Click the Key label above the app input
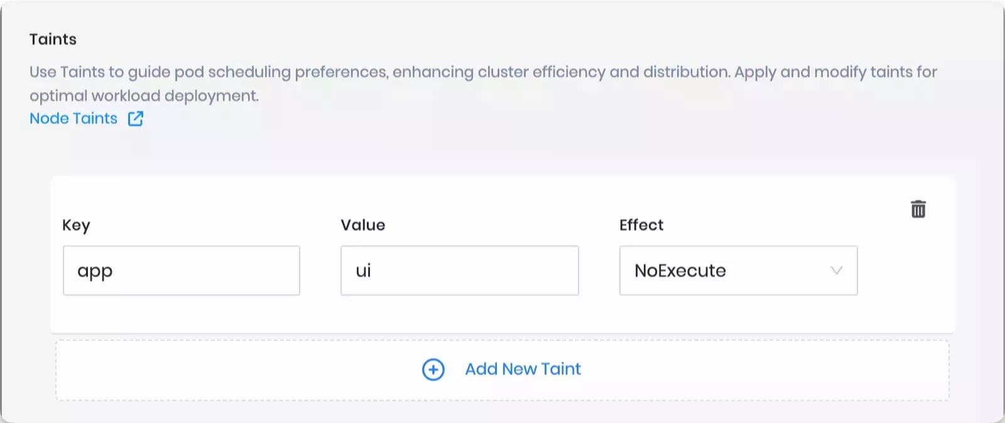 (76, 225)
